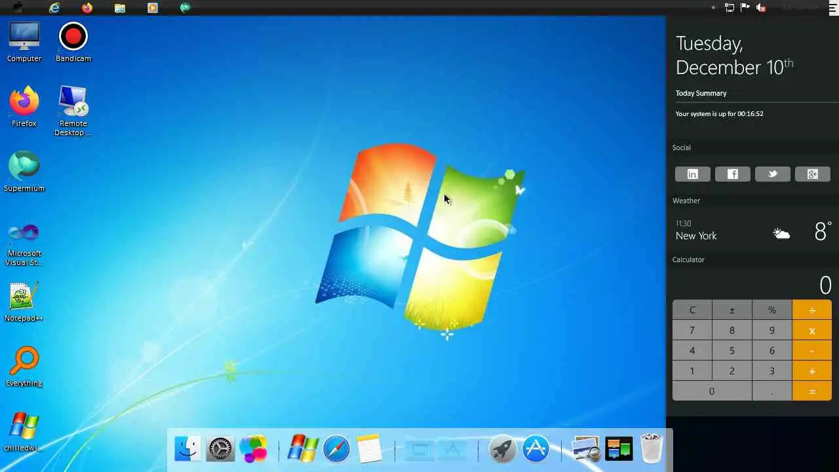Click the network icon in the system tray
839x472 pixels.
click(x=730, y=7)
